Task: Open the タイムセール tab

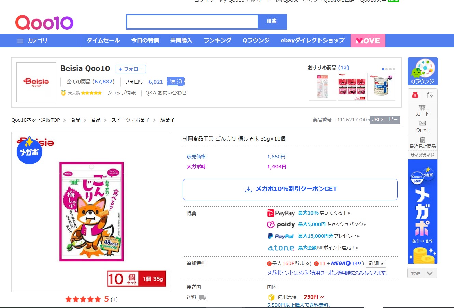Action: pyautogui.click(x=103, y=41)
